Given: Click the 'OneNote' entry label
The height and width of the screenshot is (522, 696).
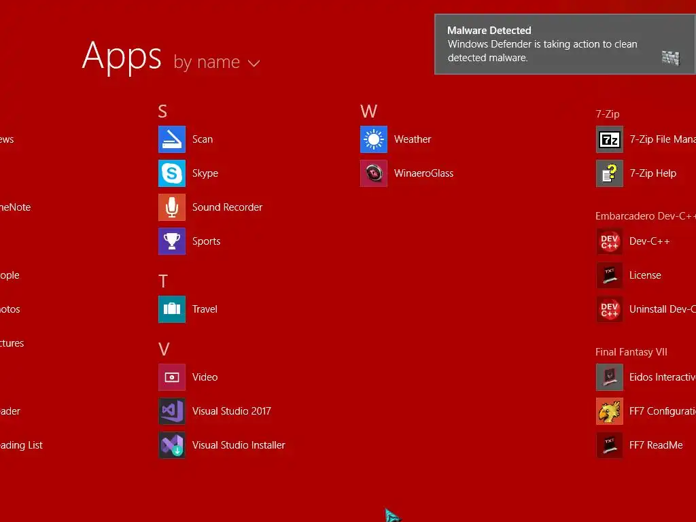Looking at the screenshot, I should coord(15,207).
